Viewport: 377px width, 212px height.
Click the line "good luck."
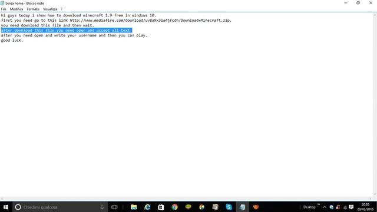click(x=12, y=41)
